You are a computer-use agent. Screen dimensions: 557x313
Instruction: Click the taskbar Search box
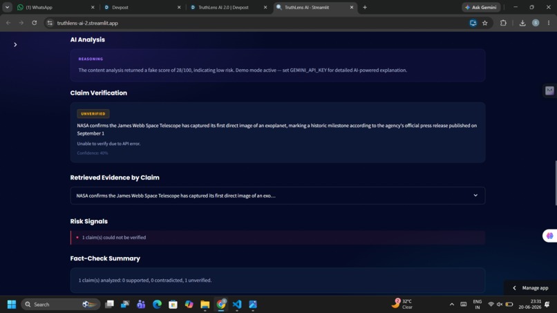pyautogui.click(x=61, y=305)
